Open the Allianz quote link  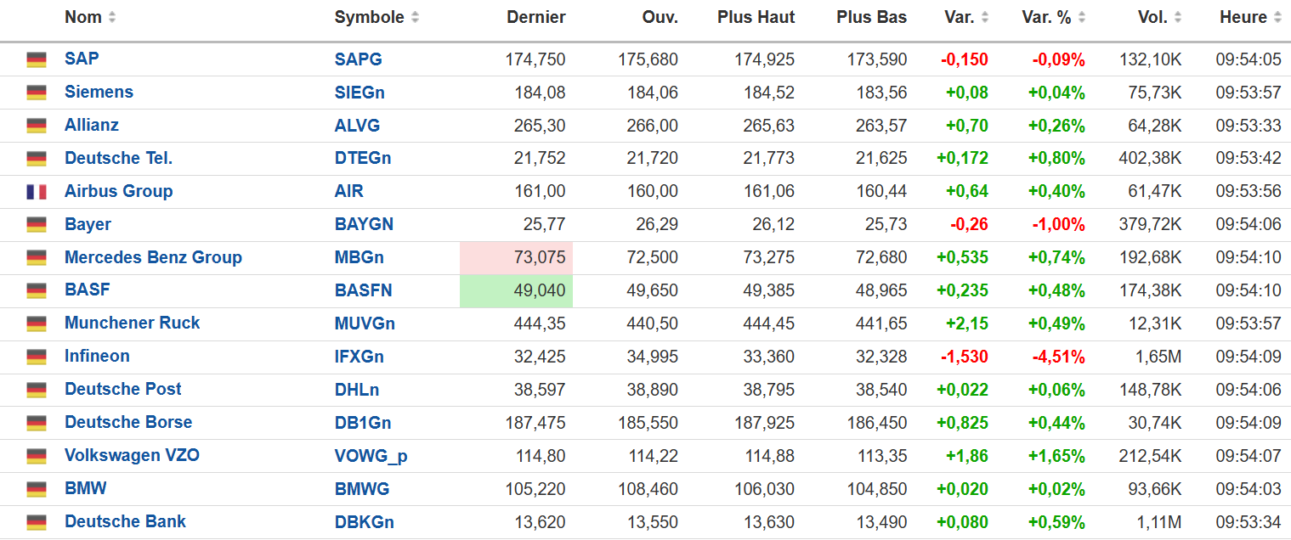[x=92, y=125]
